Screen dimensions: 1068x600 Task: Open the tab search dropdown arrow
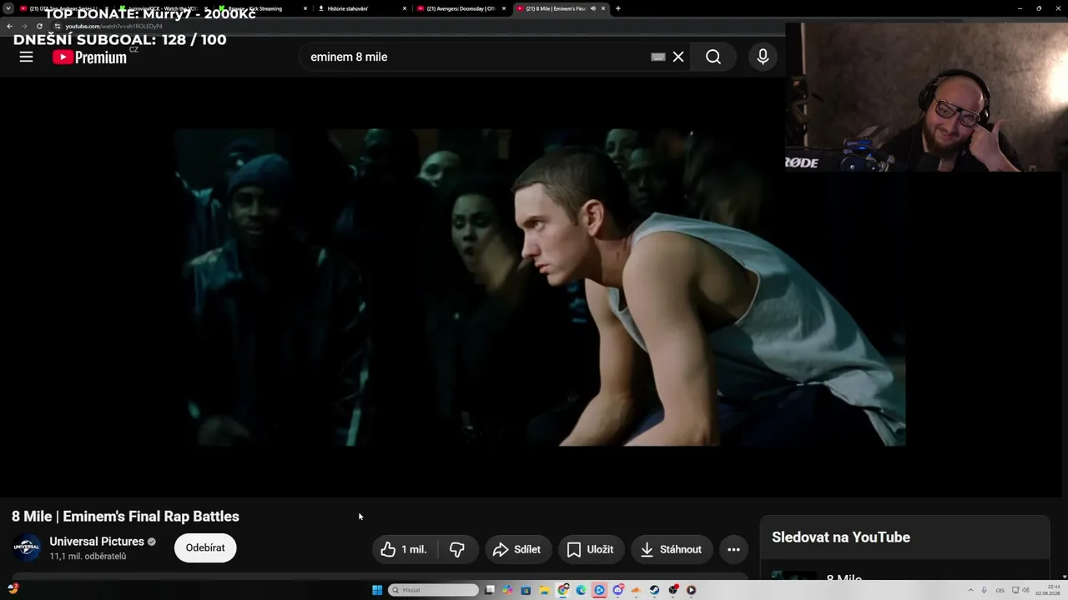coord(8,8)
